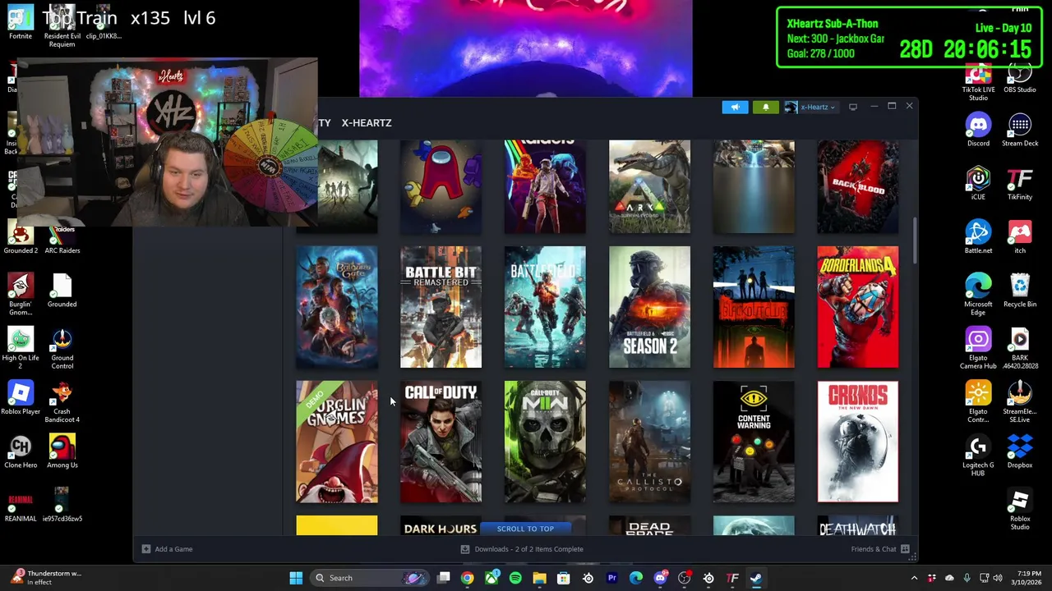Open TikFinity desktop shortcut
Image resolution: width=1052 pixels, height=591 pixels.
point(1020,183)
